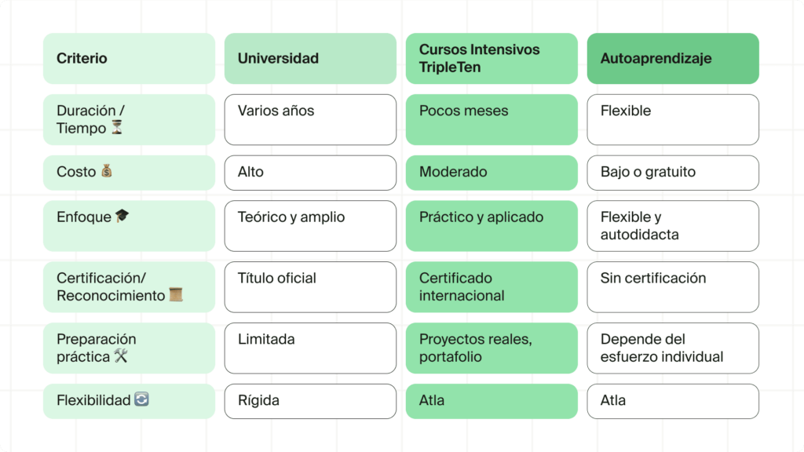The height and width of the screenshot is (452, 804).
Task: Click the hourglass emoji beside Tiempo
Action: (x=117, y=126)
